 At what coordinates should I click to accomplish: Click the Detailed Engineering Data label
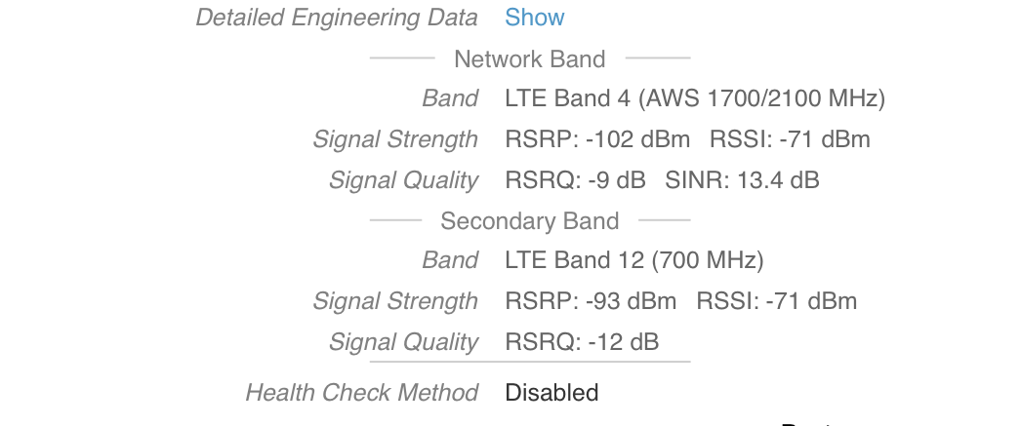tap(337, 18)
